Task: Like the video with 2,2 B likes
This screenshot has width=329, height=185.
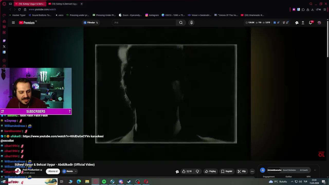Action: click(x=187, y=171)
